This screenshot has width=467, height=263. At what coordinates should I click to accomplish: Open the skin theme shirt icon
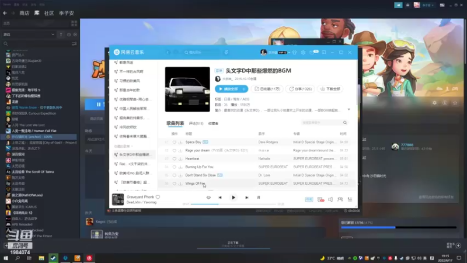pyautogui.click(x=295, y=52)
